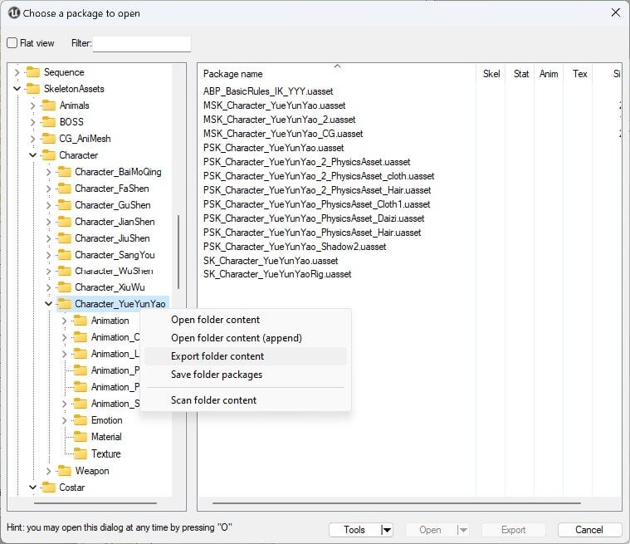Expand the Weapon tree node
This screenshot has width=630, height=544.
click(x=48, y=471)
